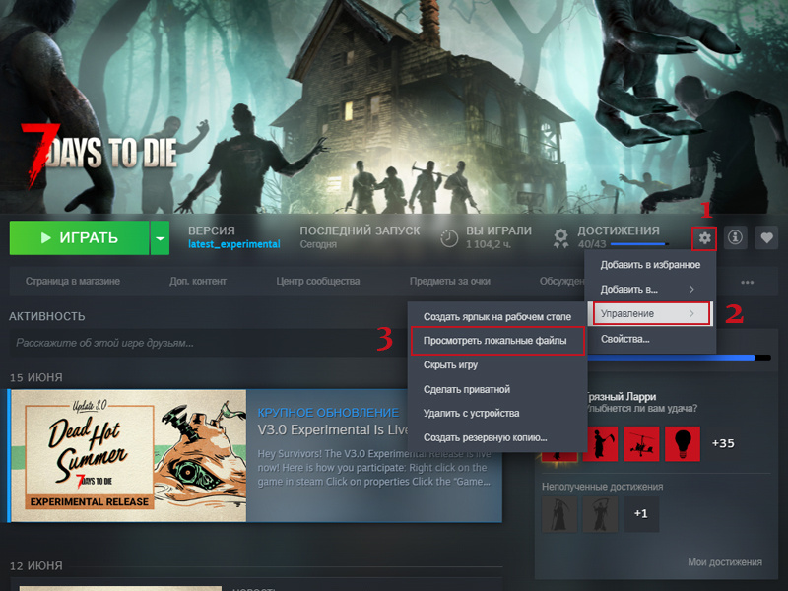Viewport: 788px width, 591px height.
Task: Open the V3.0 Experimental Is Live headline
Action: (333, 430)
